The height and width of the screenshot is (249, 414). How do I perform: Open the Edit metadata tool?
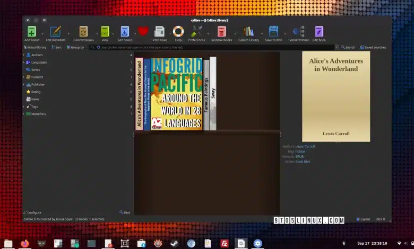click(x=55, y=32)
